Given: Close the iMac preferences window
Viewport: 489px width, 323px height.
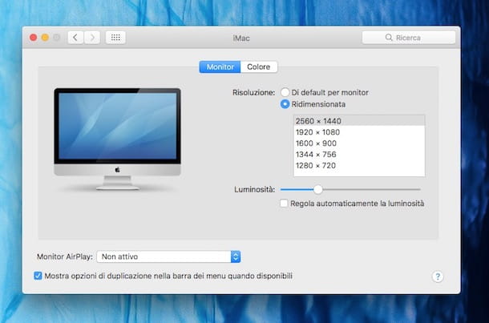Looking at the screenshot, I should click(33, 38).
